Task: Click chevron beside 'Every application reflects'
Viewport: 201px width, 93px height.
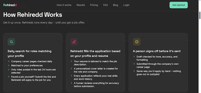Action: coord(71,76)
